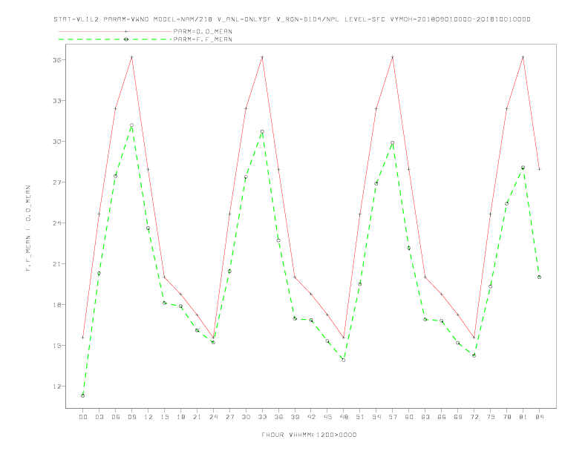This screenshot has width=588, height=454.
Task: Click x-axis hour label 39
Action: pyautogui.click(x=295, y=417)
